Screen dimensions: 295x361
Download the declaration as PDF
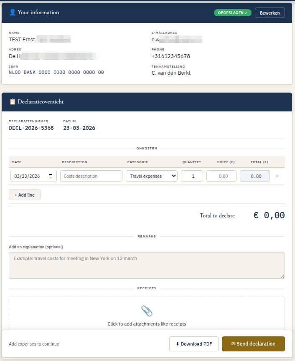coord(193,344)
